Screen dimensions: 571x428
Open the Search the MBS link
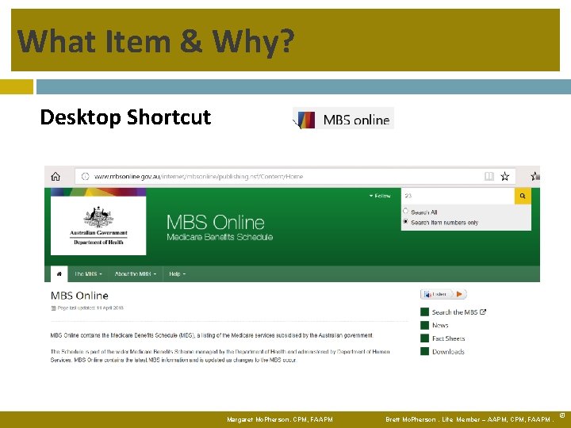point(454,312)
